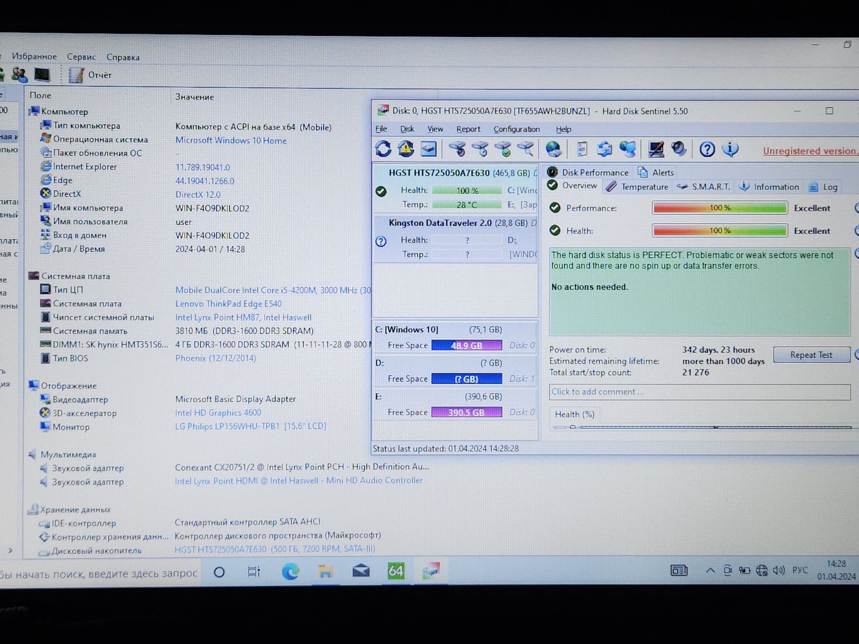Click the Repeat Test button
859x644 pixels.
810,355
